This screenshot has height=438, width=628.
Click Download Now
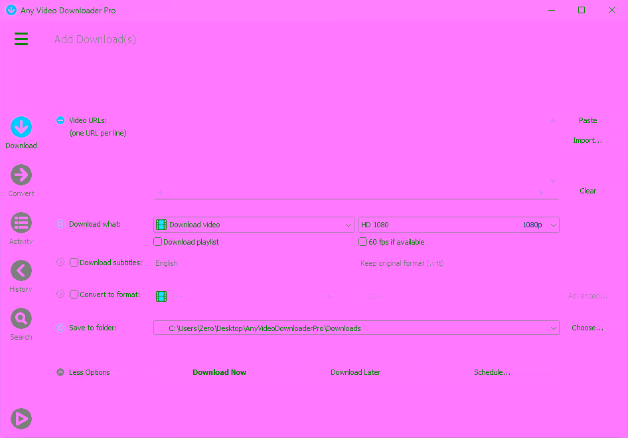[220, 372]
